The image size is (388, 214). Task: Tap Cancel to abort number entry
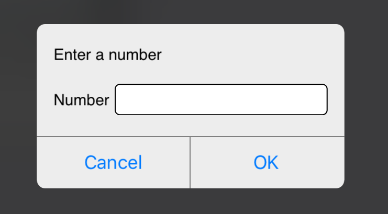[x=113, y=162]
